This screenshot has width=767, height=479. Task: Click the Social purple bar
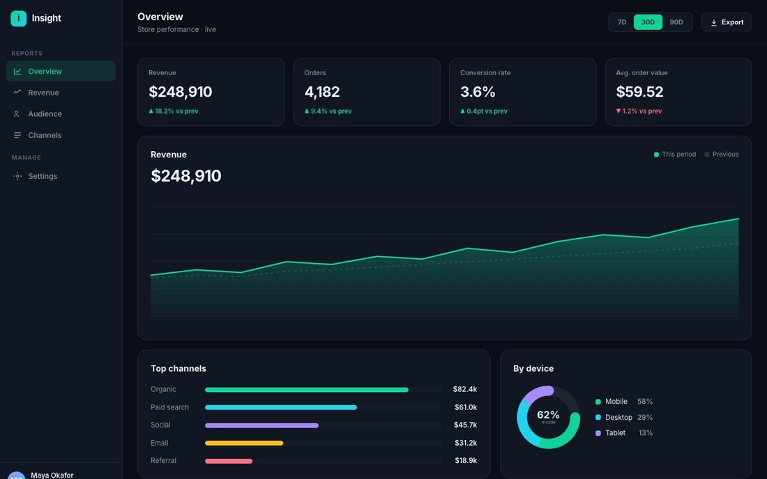pyautogui.click(x=261, y=425)
